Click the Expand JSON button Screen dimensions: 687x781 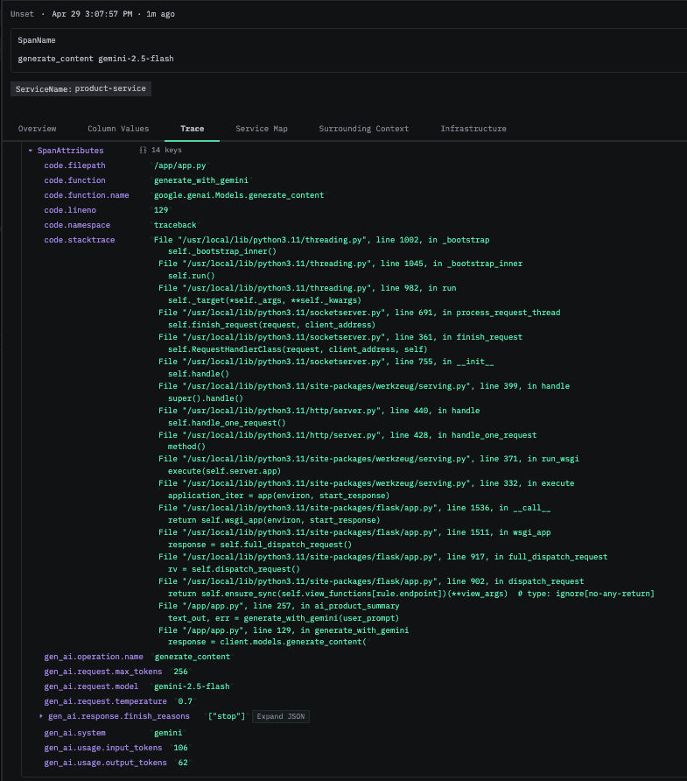click(281, 716)
